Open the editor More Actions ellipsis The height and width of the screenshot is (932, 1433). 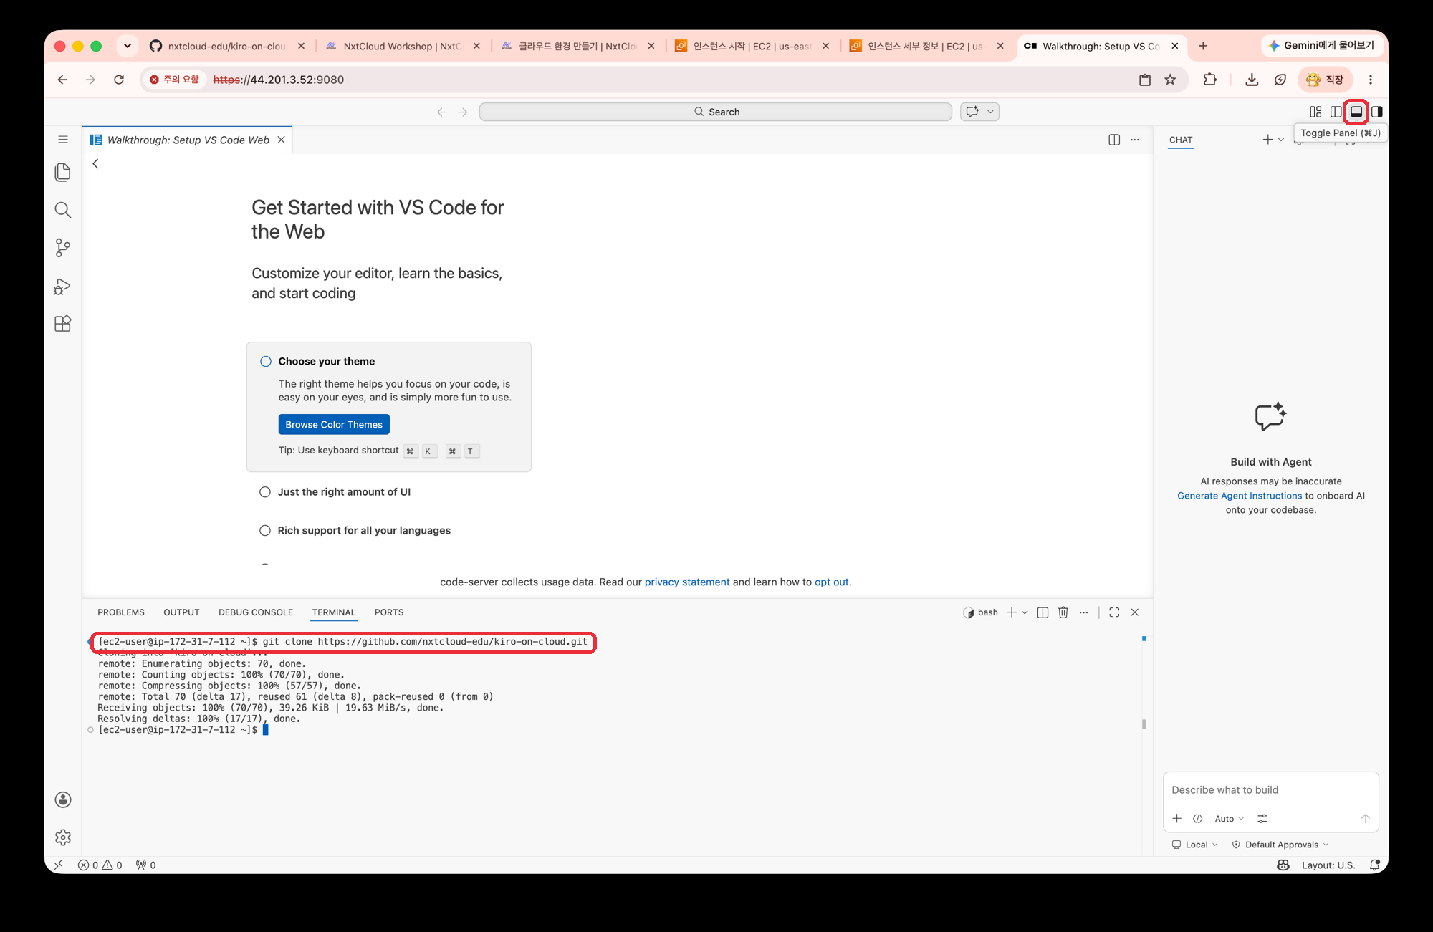[x=1135, y=140]
